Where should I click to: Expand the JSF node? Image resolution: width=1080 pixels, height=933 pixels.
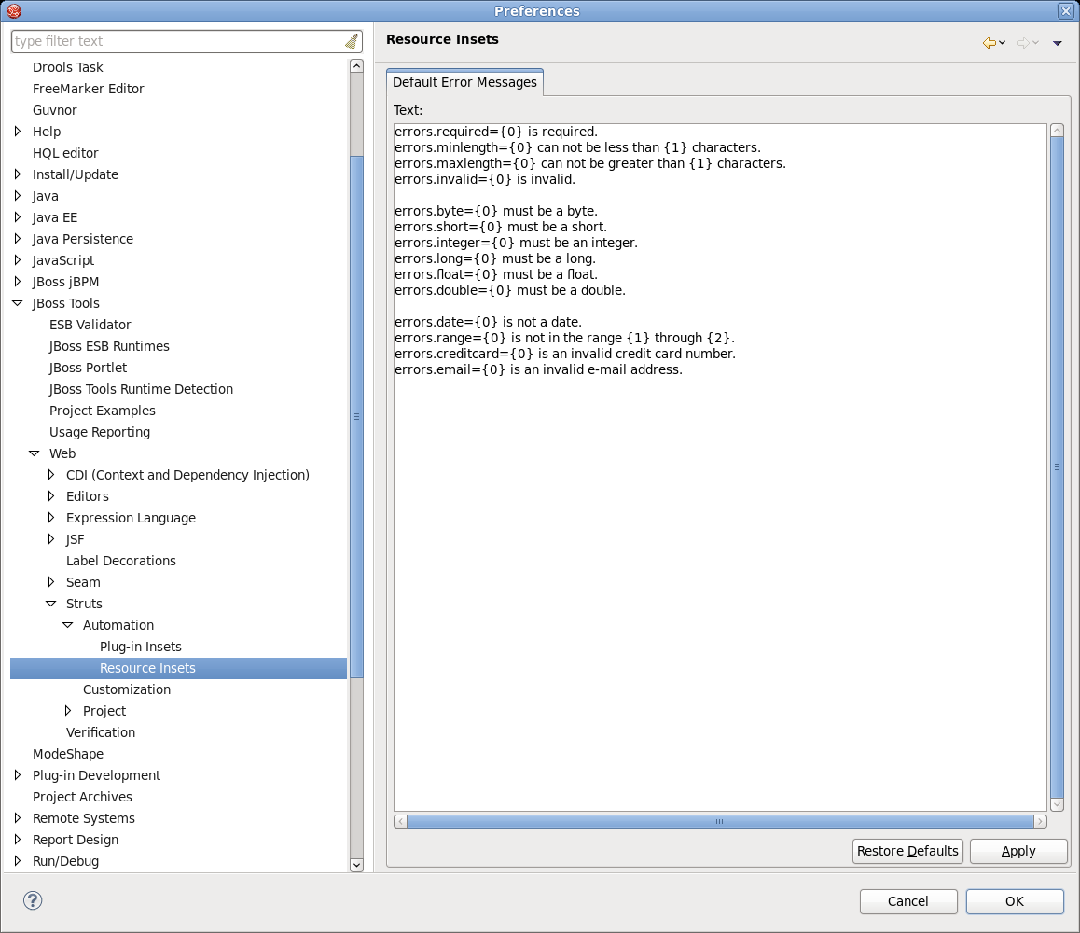[x=51, y=539]
